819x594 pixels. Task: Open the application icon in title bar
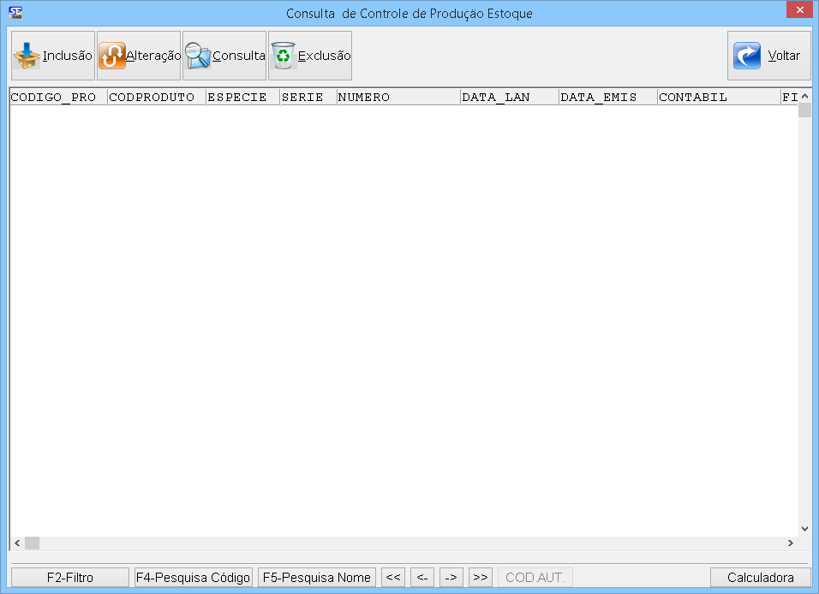pos(15,12)
